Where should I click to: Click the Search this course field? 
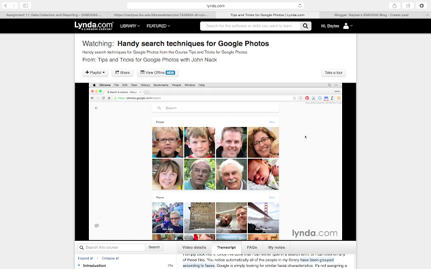pyautogui.click(x=111, y=247)
